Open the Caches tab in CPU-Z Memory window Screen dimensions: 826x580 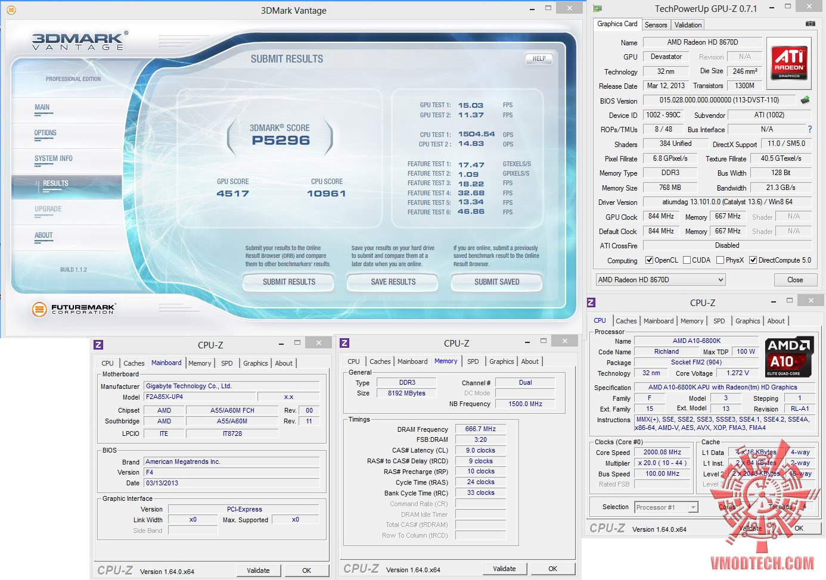point(380,361)
